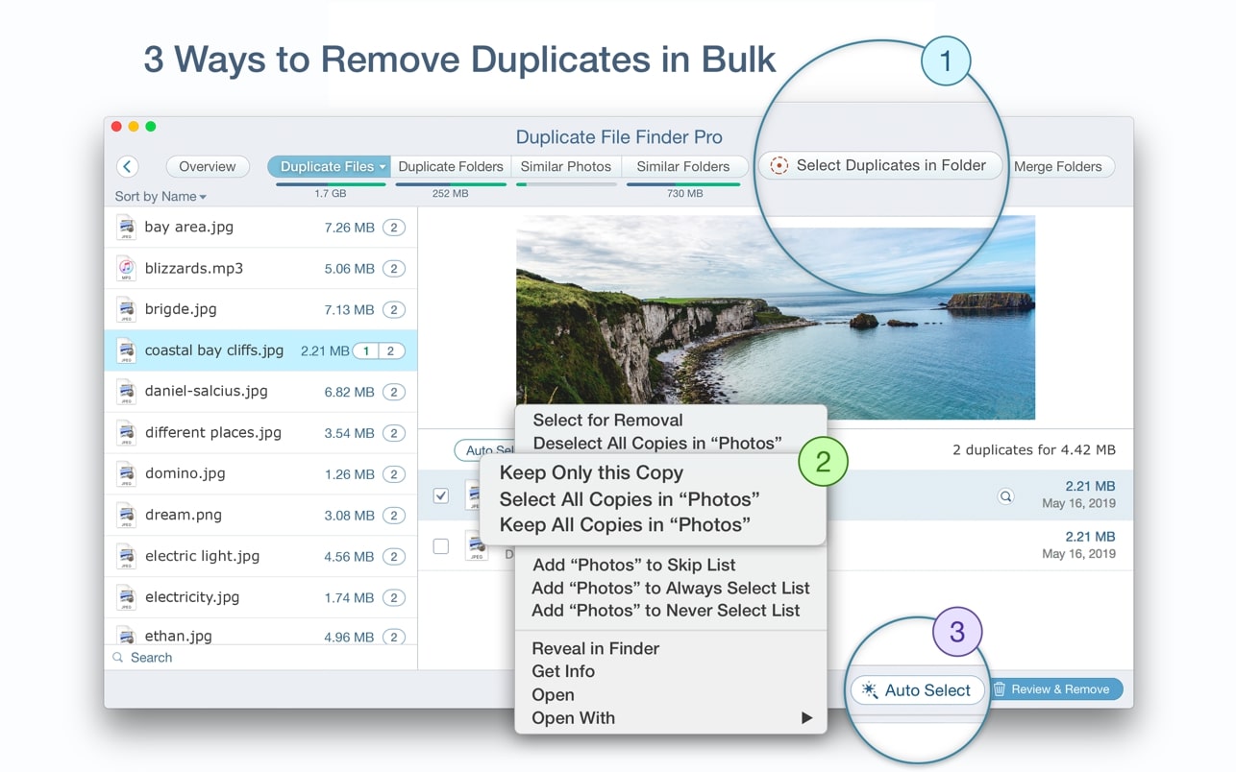Click the magnifier icon in first duplicate row
Viewport: 1236px width, 772px height.
pos(1005,496)
